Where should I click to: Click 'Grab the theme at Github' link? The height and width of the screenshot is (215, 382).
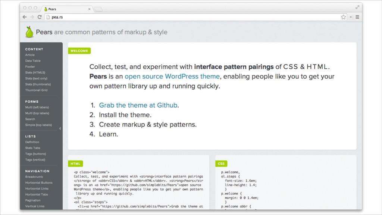point(138,105)
